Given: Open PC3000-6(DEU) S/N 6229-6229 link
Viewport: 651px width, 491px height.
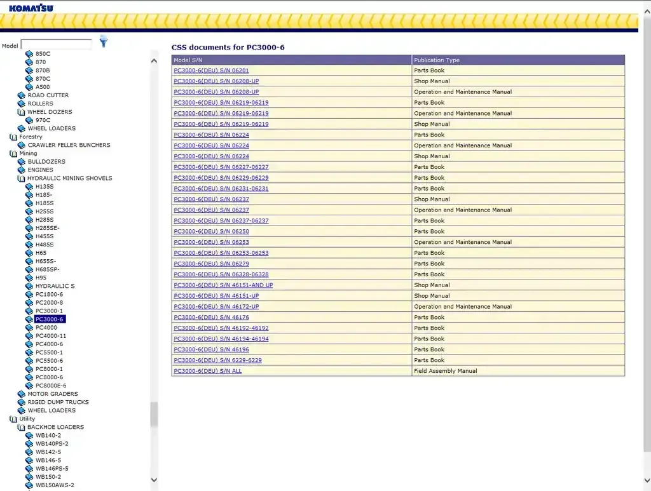Looking at the screenshot, I should click(217, 360).
